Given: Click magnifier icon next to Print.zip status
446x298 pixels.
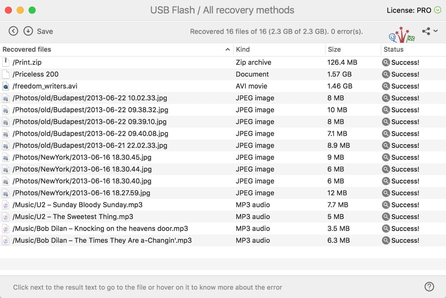Looking at the screenshot, I should (x=386, y=62).
